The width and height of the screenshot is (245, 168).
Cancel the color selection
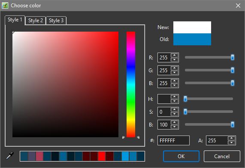(222, 156)
